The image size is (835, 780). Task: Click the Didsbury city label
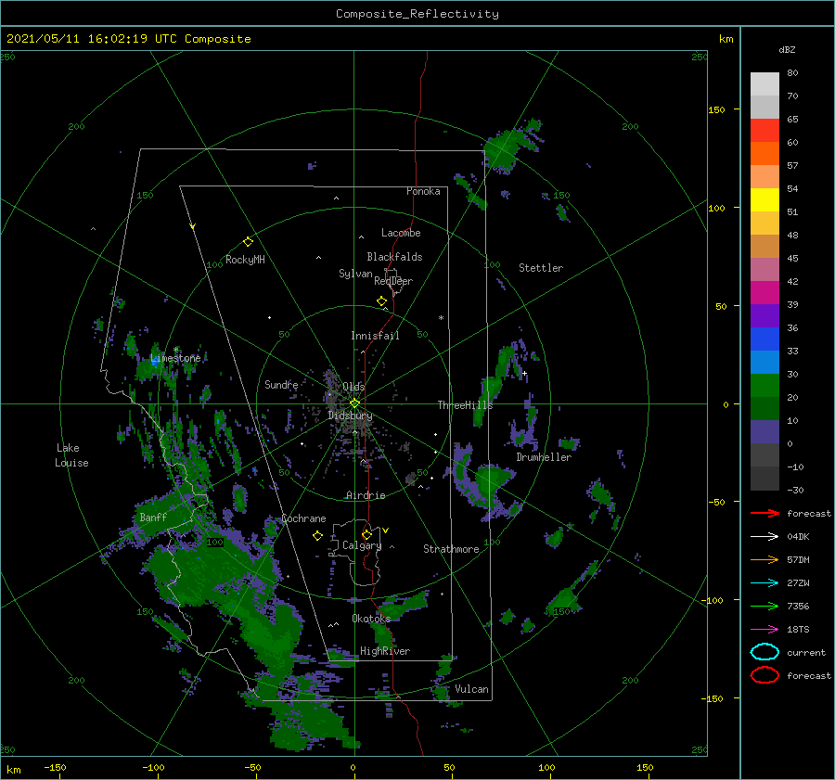pyautogui.click(x=351, y=416)
